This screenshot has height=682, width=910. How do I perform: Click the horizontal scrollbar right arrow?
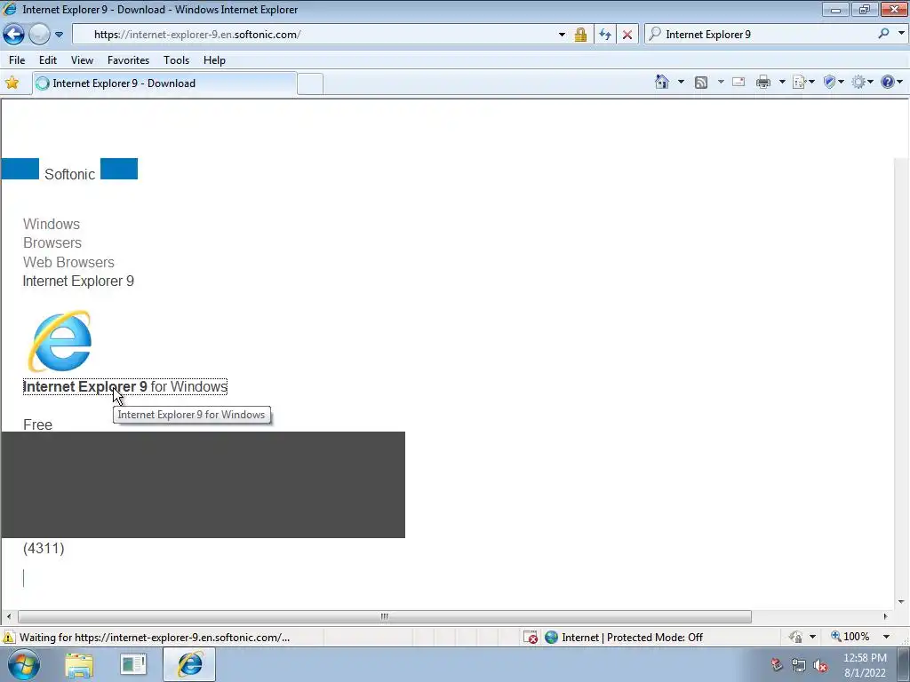pos(886,616)
